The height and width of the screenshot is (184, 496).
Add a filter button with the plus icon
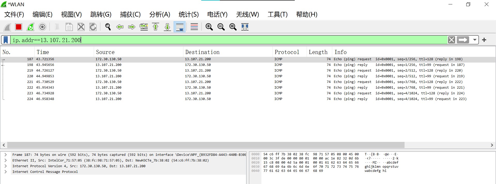point(484,40)
